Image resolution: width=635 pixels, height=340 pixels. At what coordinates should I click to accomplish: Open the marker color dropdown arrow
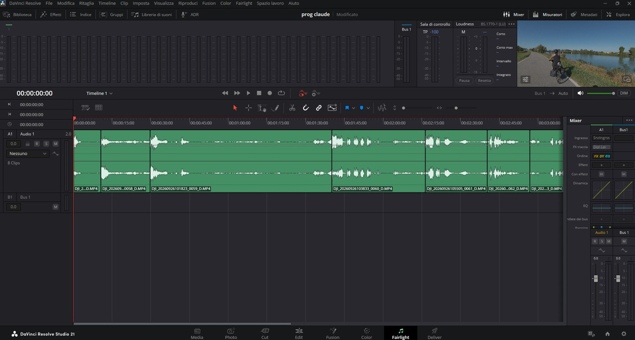368,108
